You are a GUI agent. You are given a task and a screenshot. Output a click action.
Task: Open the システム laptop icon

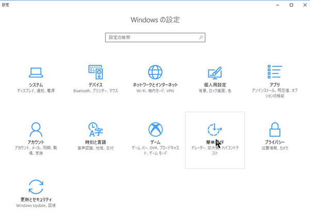click(x=36, y=72)
